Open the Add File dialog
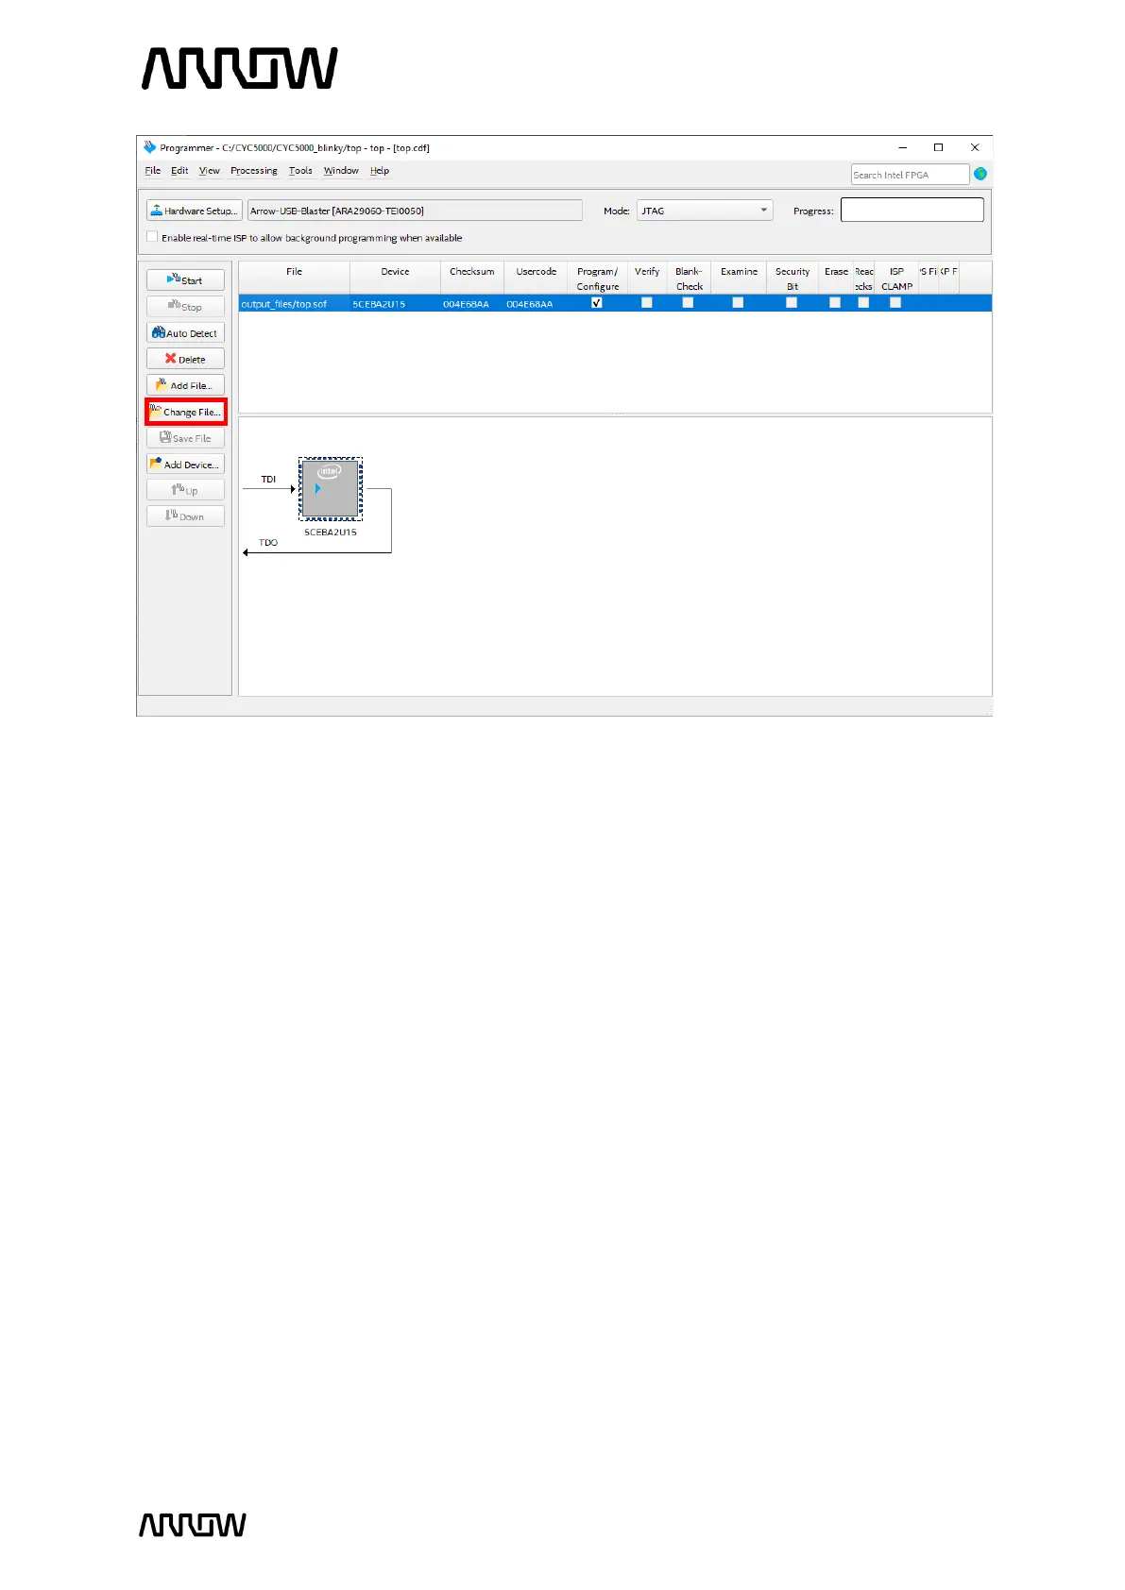Viewport: 1125px width, 1590px height. [x=185, y=385]
